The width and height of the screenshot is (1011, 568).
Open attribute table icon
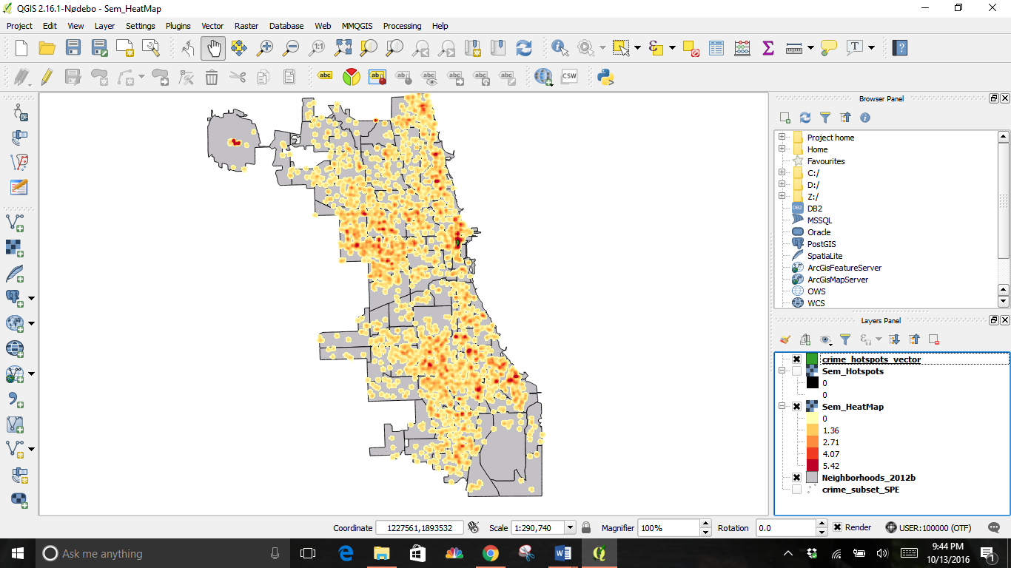point(716,48)
